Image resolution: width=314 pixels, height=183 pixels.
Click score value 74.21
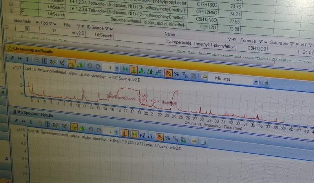pos(235,14)
